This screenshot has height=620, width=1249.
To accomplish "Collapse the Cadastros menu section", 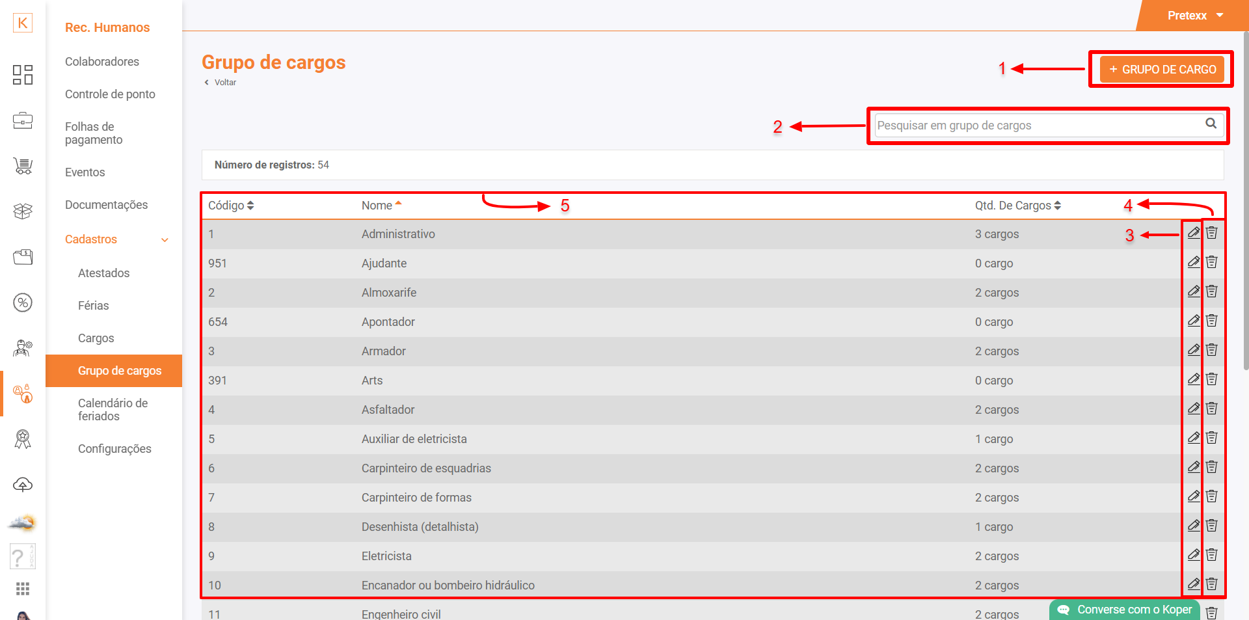I will pos(165,240).
